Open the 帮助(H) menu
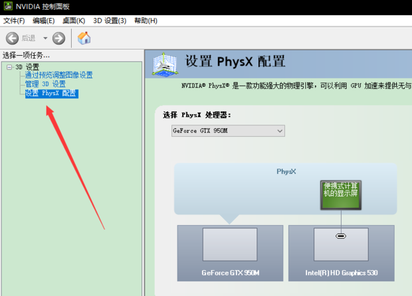 [x=146, y=21]
